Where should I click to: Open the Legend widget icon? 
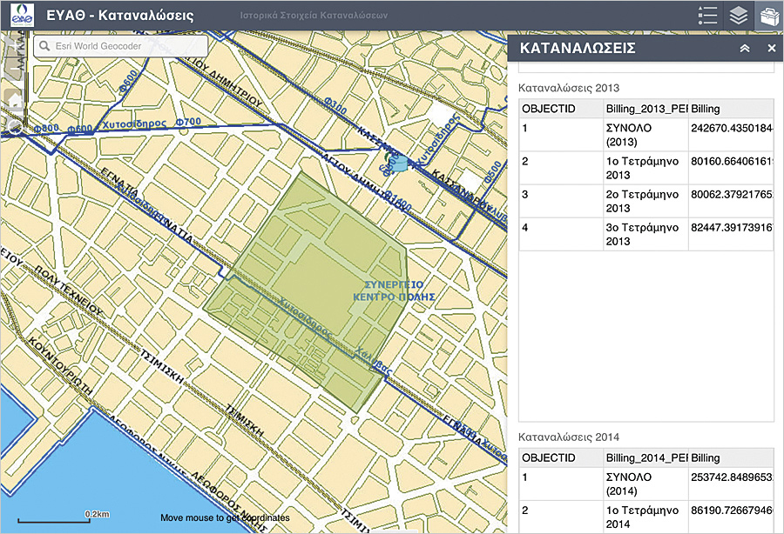tap(708, 17)
